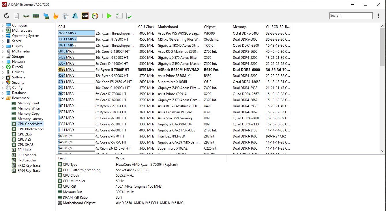The width and height of the screenshot is (386, 211).
Task: Select FPU SinJulia benchmark
Action: pos(27,160)
